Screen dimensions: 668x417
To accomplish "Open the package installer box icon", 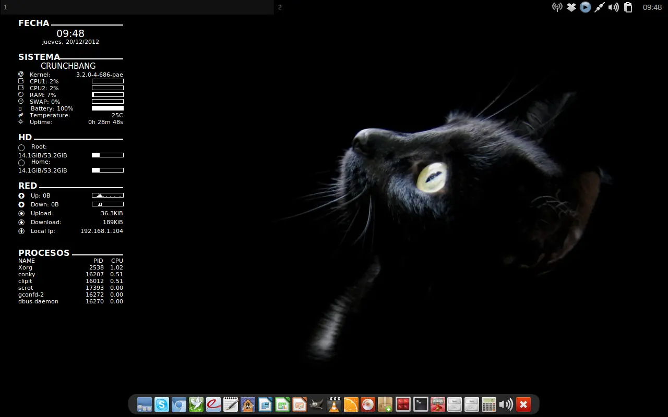I will point(386,404).
